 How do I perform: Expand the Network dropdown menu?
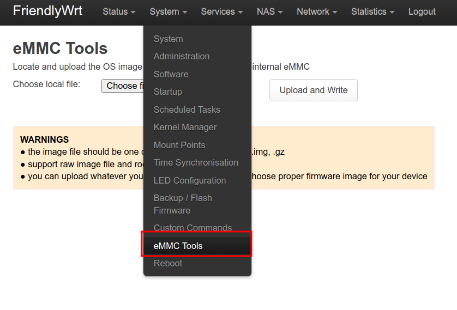coord(316,11)
